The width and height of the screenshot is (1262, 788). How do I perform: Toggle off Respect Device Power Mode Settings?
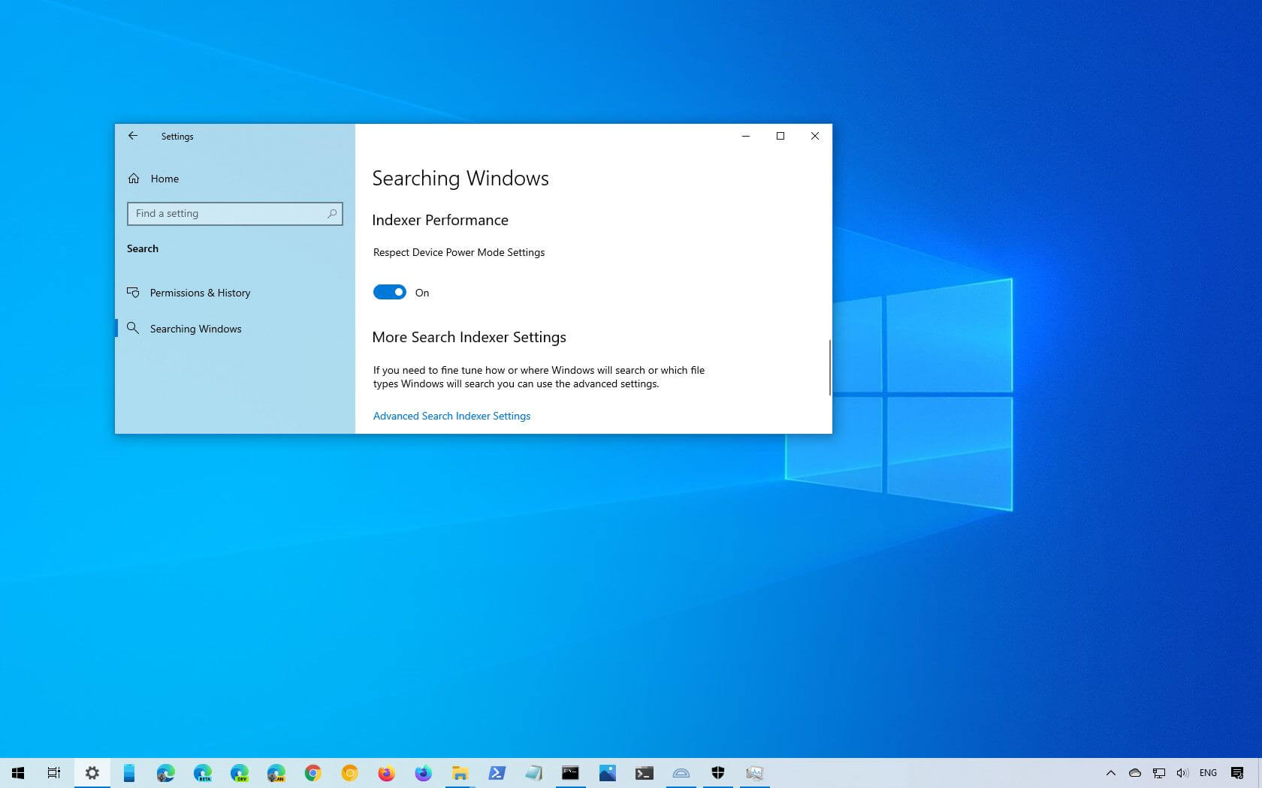pos(390,292)
